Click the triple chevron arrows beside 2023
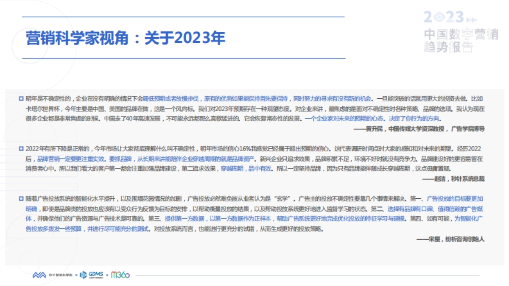Image resolution: width=509 pixels, height=286 pixels. (472, 20)
